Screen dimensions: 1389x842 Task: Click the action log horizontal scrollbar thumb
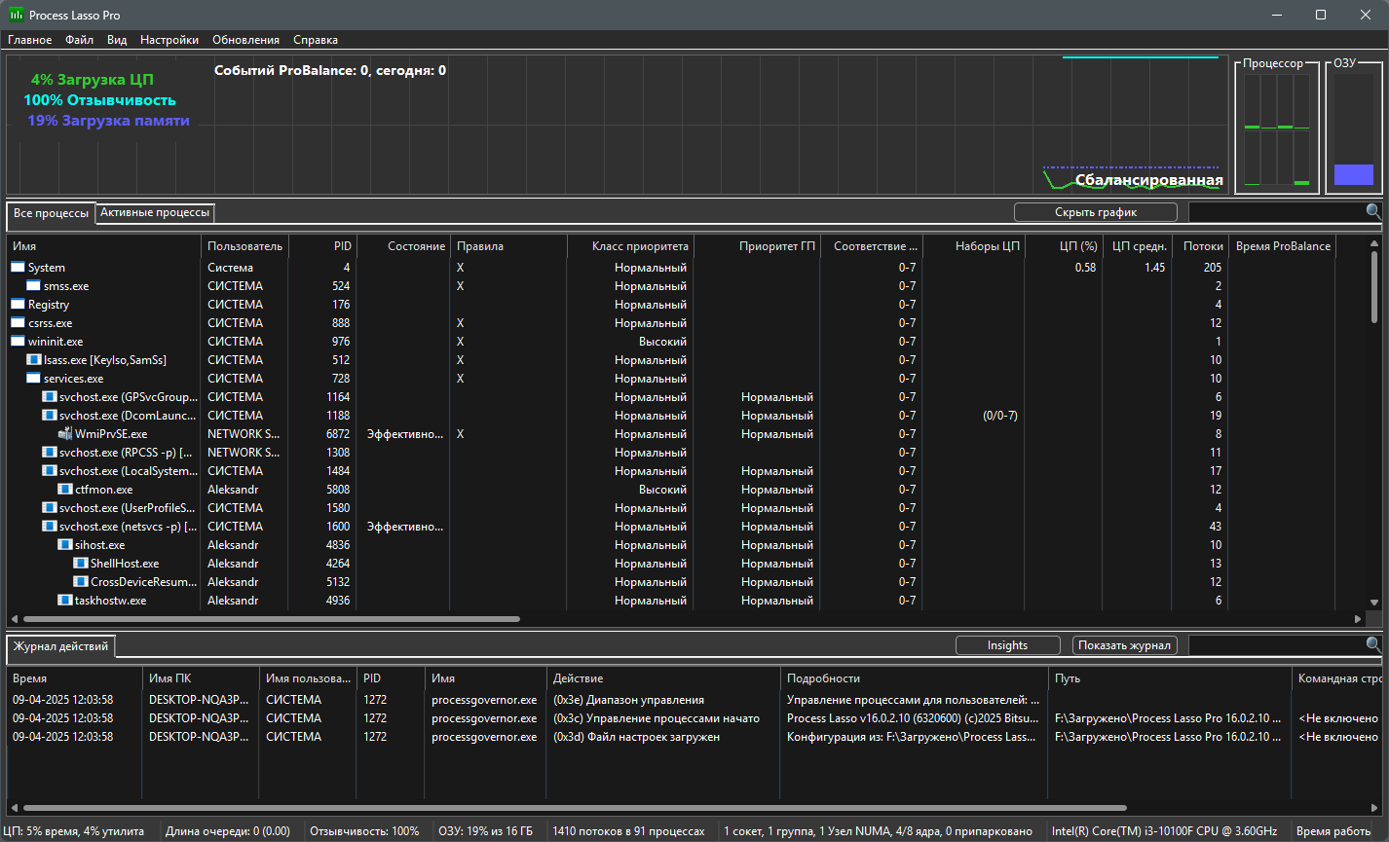575,808
